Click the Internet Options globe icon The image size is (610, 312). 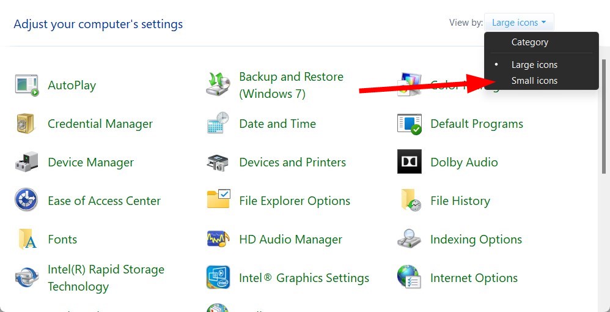pos(408,277)
